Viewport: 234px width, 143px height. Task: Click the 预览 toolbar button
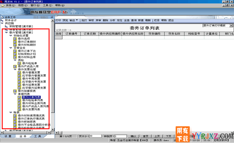coord(65,20)
